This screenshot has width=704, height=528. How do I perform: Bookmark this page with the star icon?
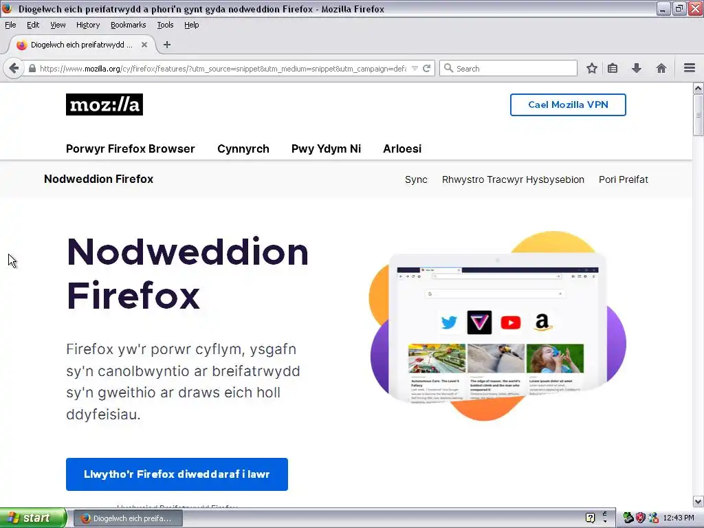[x=592, y=68]
